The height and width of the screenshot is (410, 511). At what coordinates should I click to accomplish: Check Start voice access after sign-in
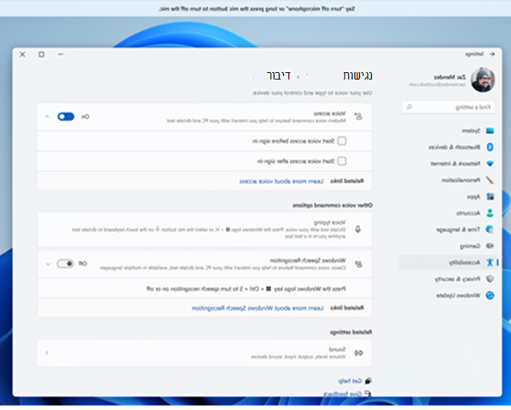342,161
